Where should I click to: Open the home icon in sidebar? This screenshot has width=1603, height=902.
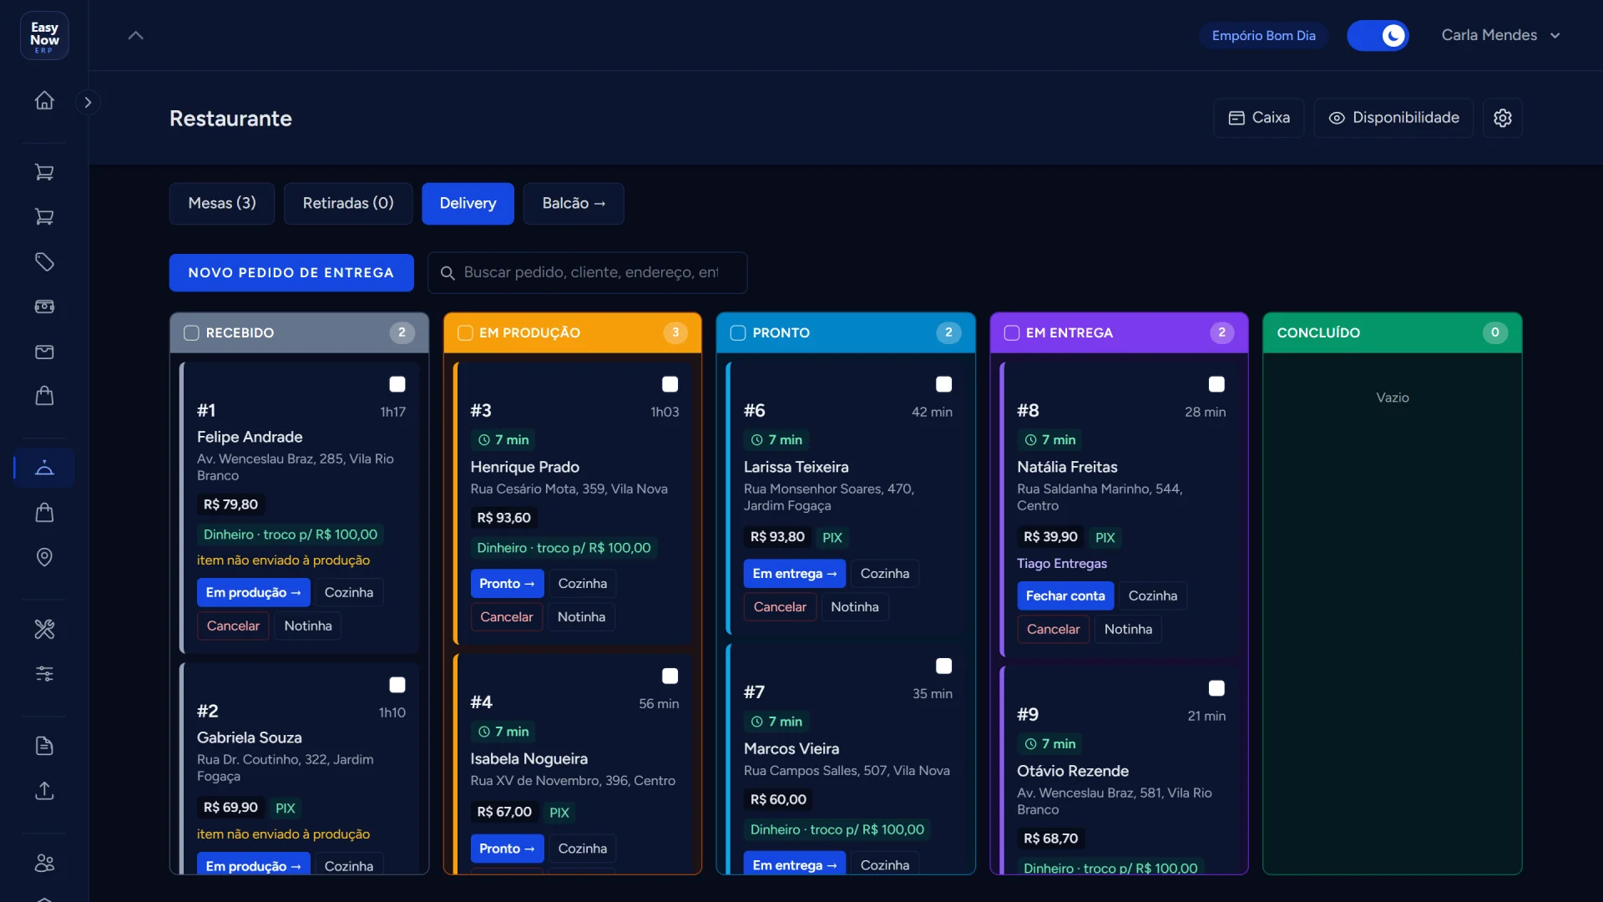[x=44, y=100]
